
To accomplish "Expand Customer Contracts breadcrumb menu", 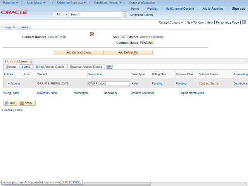I will tap(71, 3).
